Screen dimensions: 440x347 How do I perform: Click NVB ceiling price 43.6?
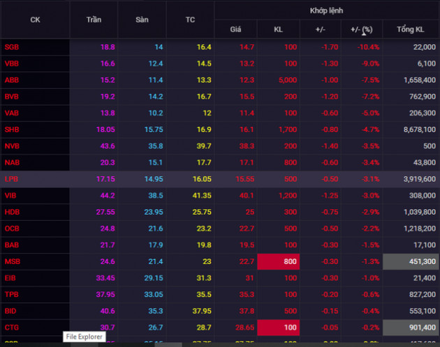[108, 146]
